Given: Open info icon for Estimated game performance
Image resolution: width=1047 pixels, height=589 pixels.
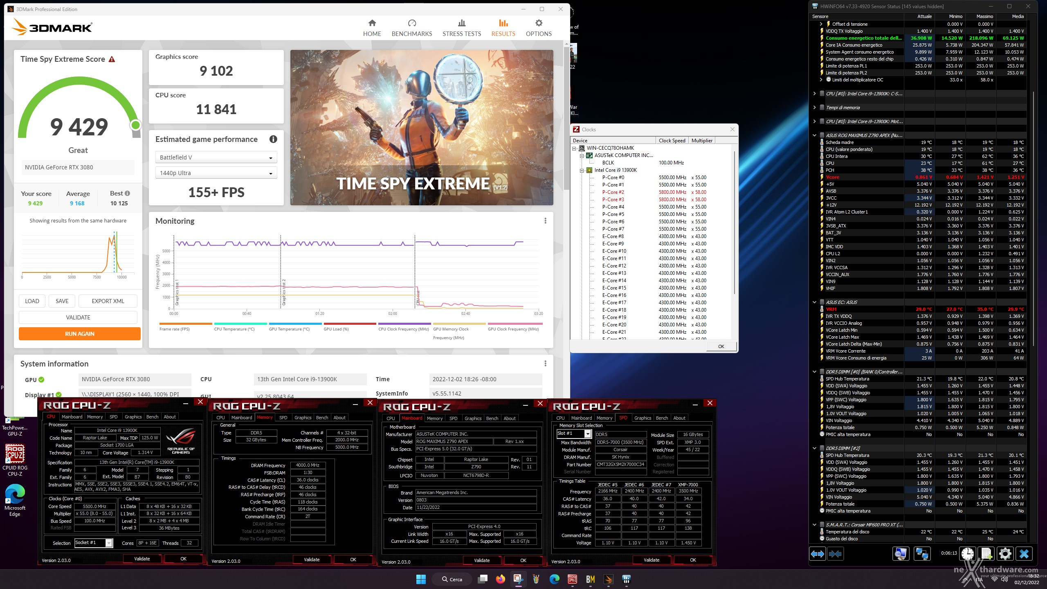Looking at the screenshot, I should 273,139.
